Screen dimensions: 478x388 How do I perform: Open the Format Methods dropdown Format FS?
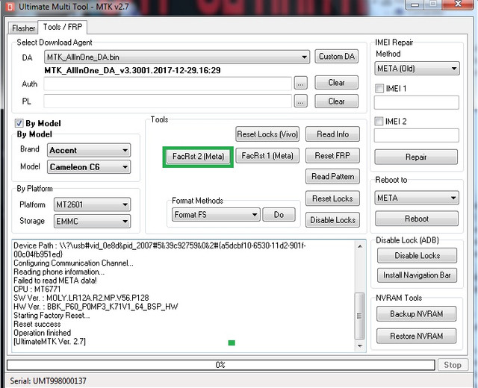click(x=216, y=215)
